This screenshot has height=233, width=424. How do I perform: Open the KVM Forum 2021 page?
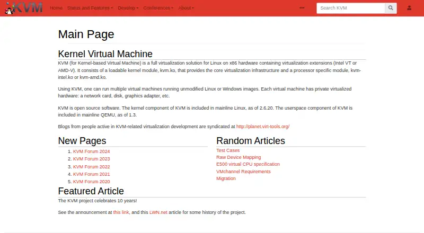point(91,174)
